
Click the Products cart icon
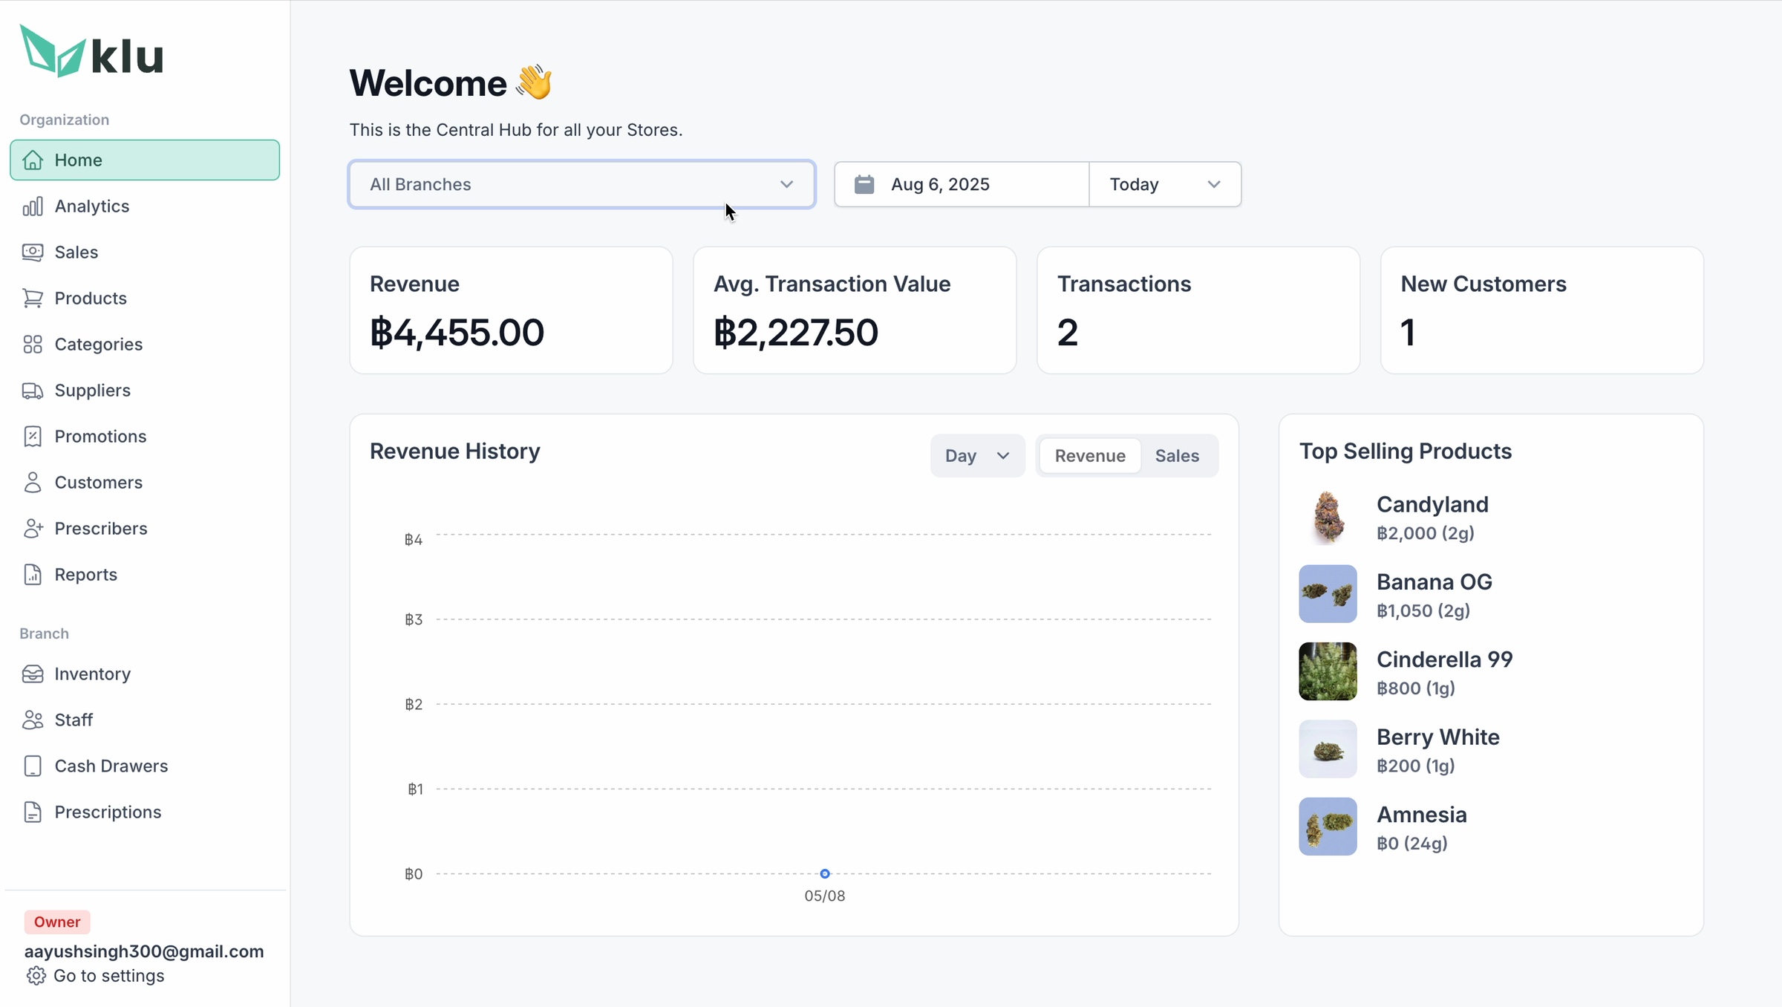tap(33, 298)
